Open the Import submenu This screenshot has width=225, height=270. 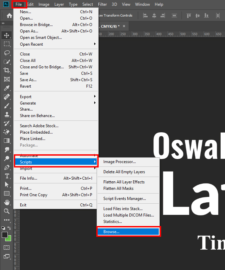pyautogui.click(x=55, y=169)
